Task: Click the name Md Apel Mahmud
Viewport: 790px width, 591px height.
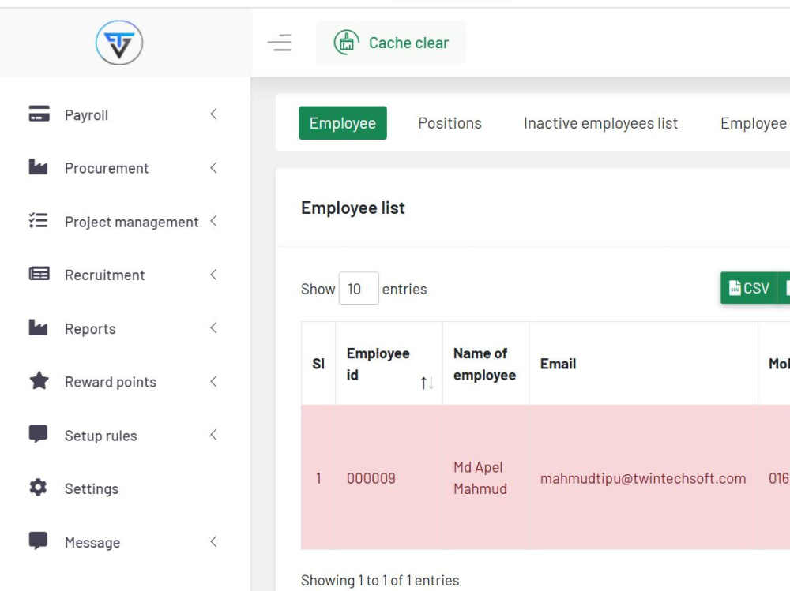Action: pos(480,477)
